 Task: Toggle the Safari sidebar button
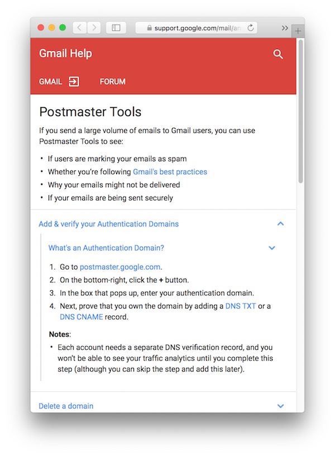tap(116, 27)
